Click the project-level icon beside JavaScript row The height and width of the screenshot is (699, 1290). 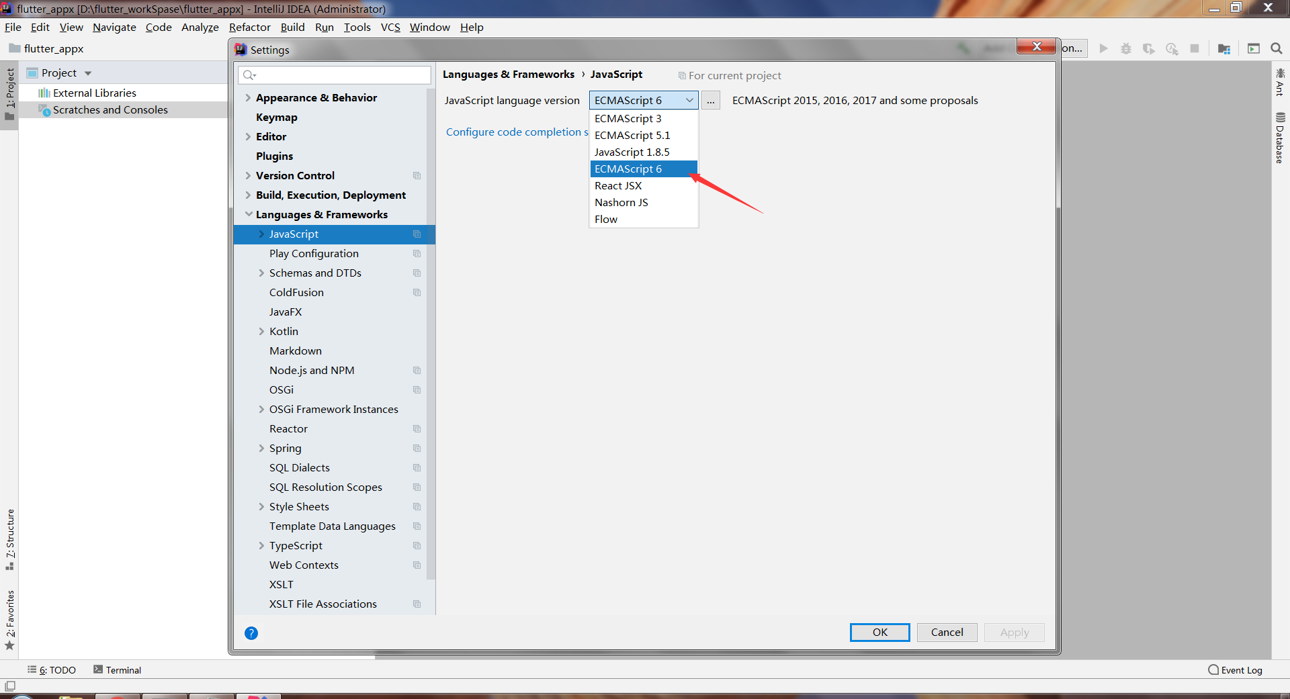[x=417, y=234]
